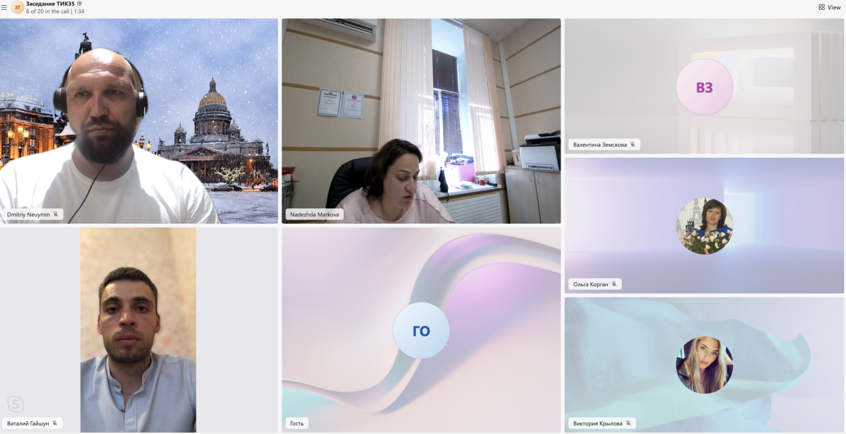Viewport: 846px width, 434px height.
Task: Select Dmitriy Neuymin's video tile
Action: 139,119
